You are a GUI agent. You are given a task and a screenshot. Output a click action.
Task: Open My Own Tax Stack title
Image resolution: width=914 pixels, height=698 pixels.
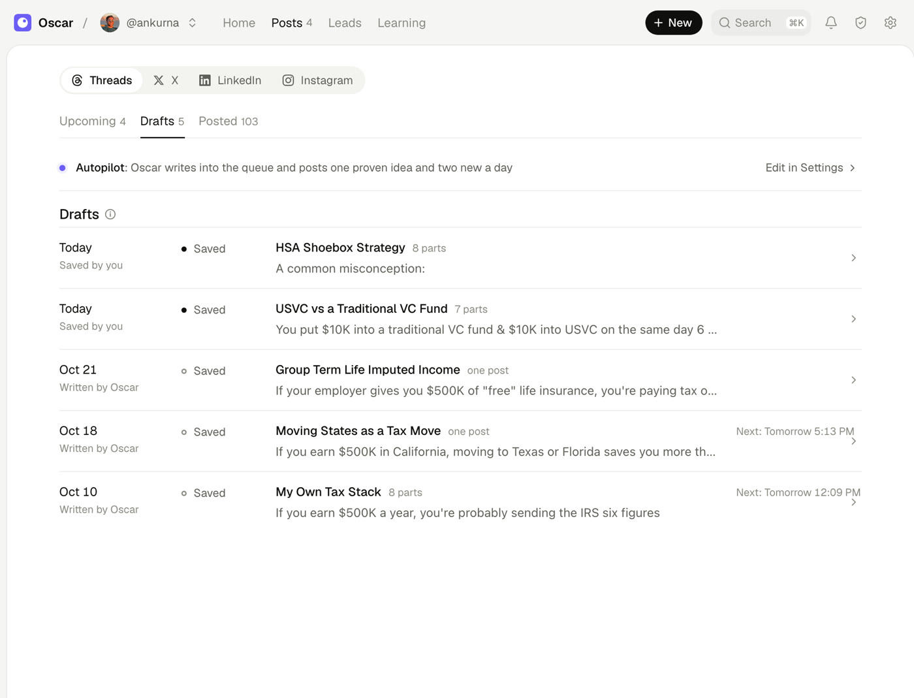pos(328,492)
